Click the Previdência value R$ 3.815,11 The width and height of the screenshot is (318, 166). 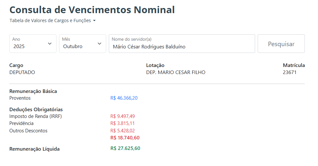pos(123,123)
